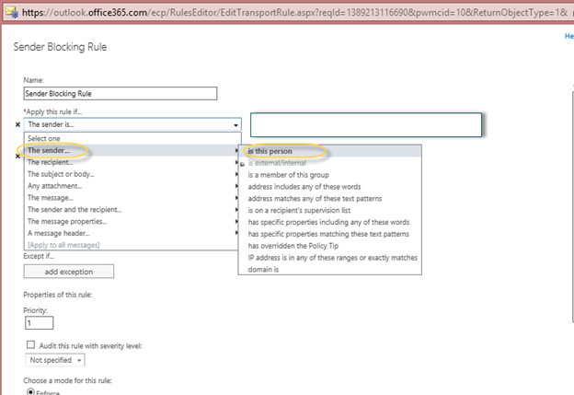Click the 'add exception' button
The image size is (574, 395).
69,272
